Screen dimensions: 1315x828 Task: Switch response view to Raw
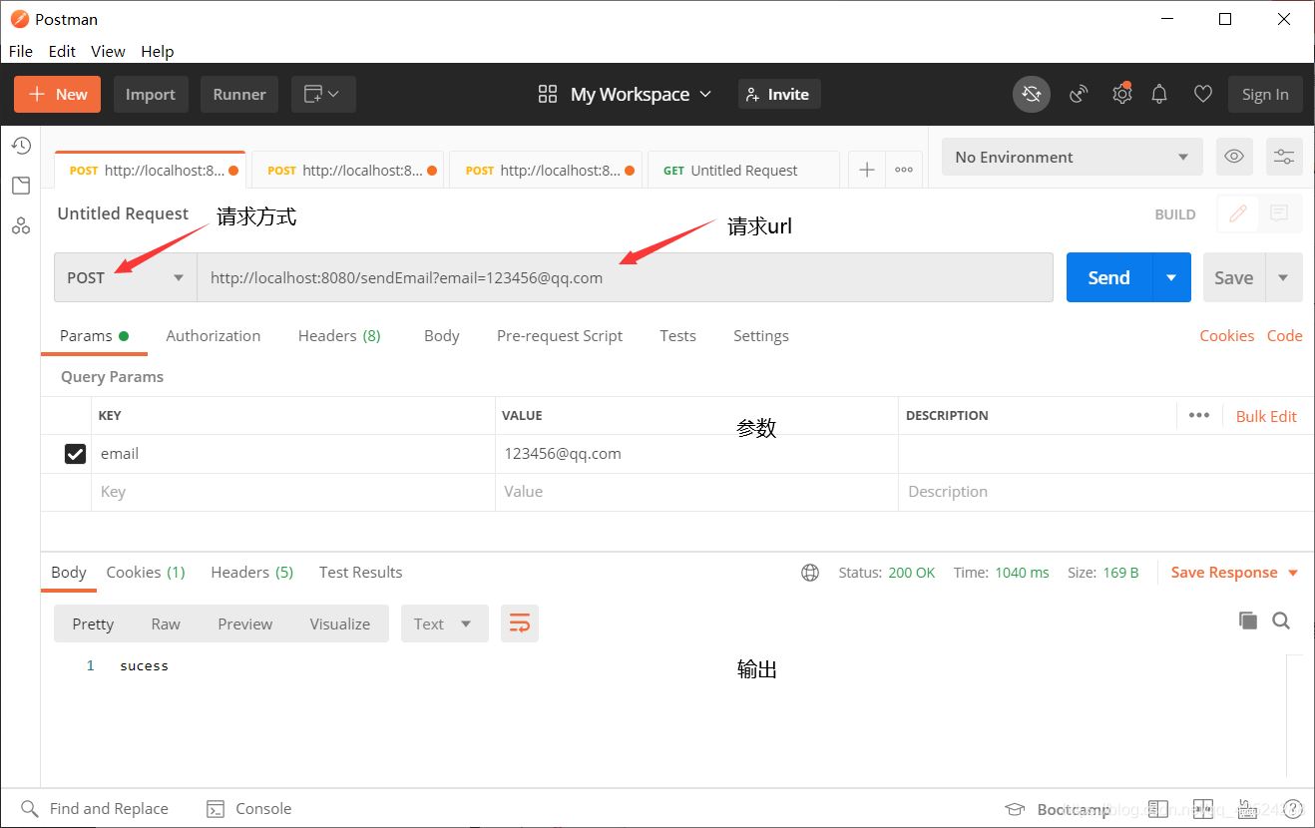point(166,623)
